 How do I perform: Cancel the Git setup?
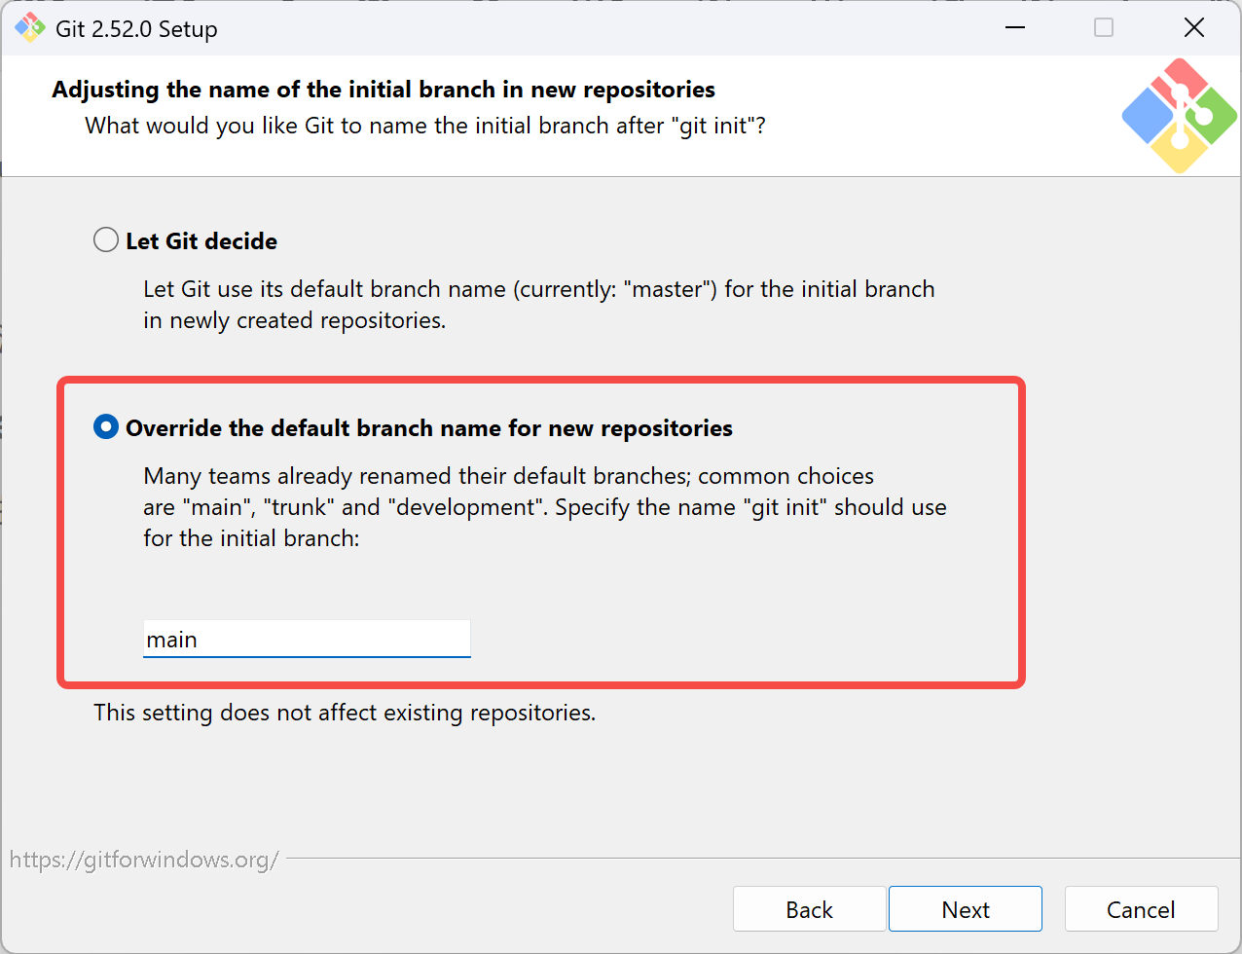coord(1141,909)
